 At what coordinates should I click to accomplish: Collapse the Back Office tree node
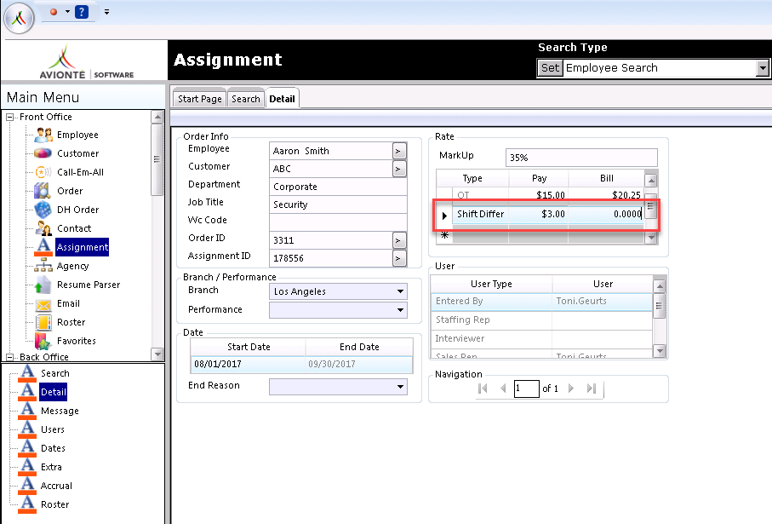click(x=9, y=357)
